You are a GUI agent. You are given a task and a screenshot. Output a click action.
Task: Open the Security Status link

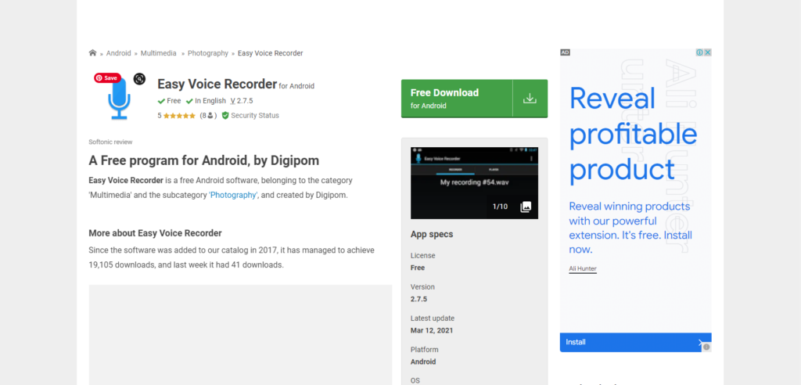pyautogui.click(x=255, y=116)
